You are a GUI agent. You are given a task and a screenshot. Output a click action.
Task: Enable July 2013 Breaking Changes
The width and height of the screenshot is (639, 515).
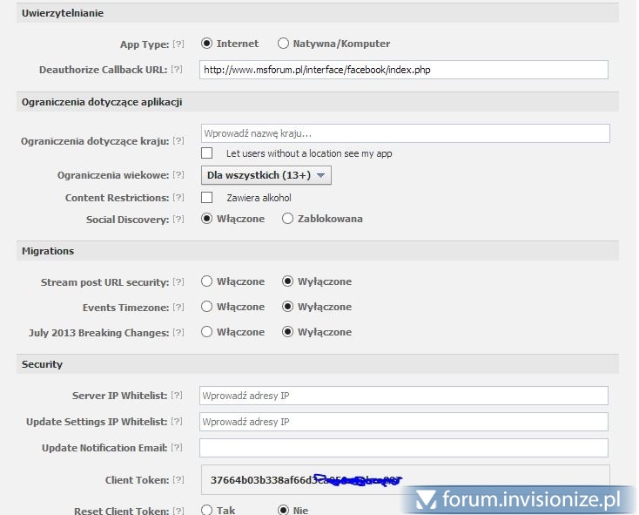207,332
